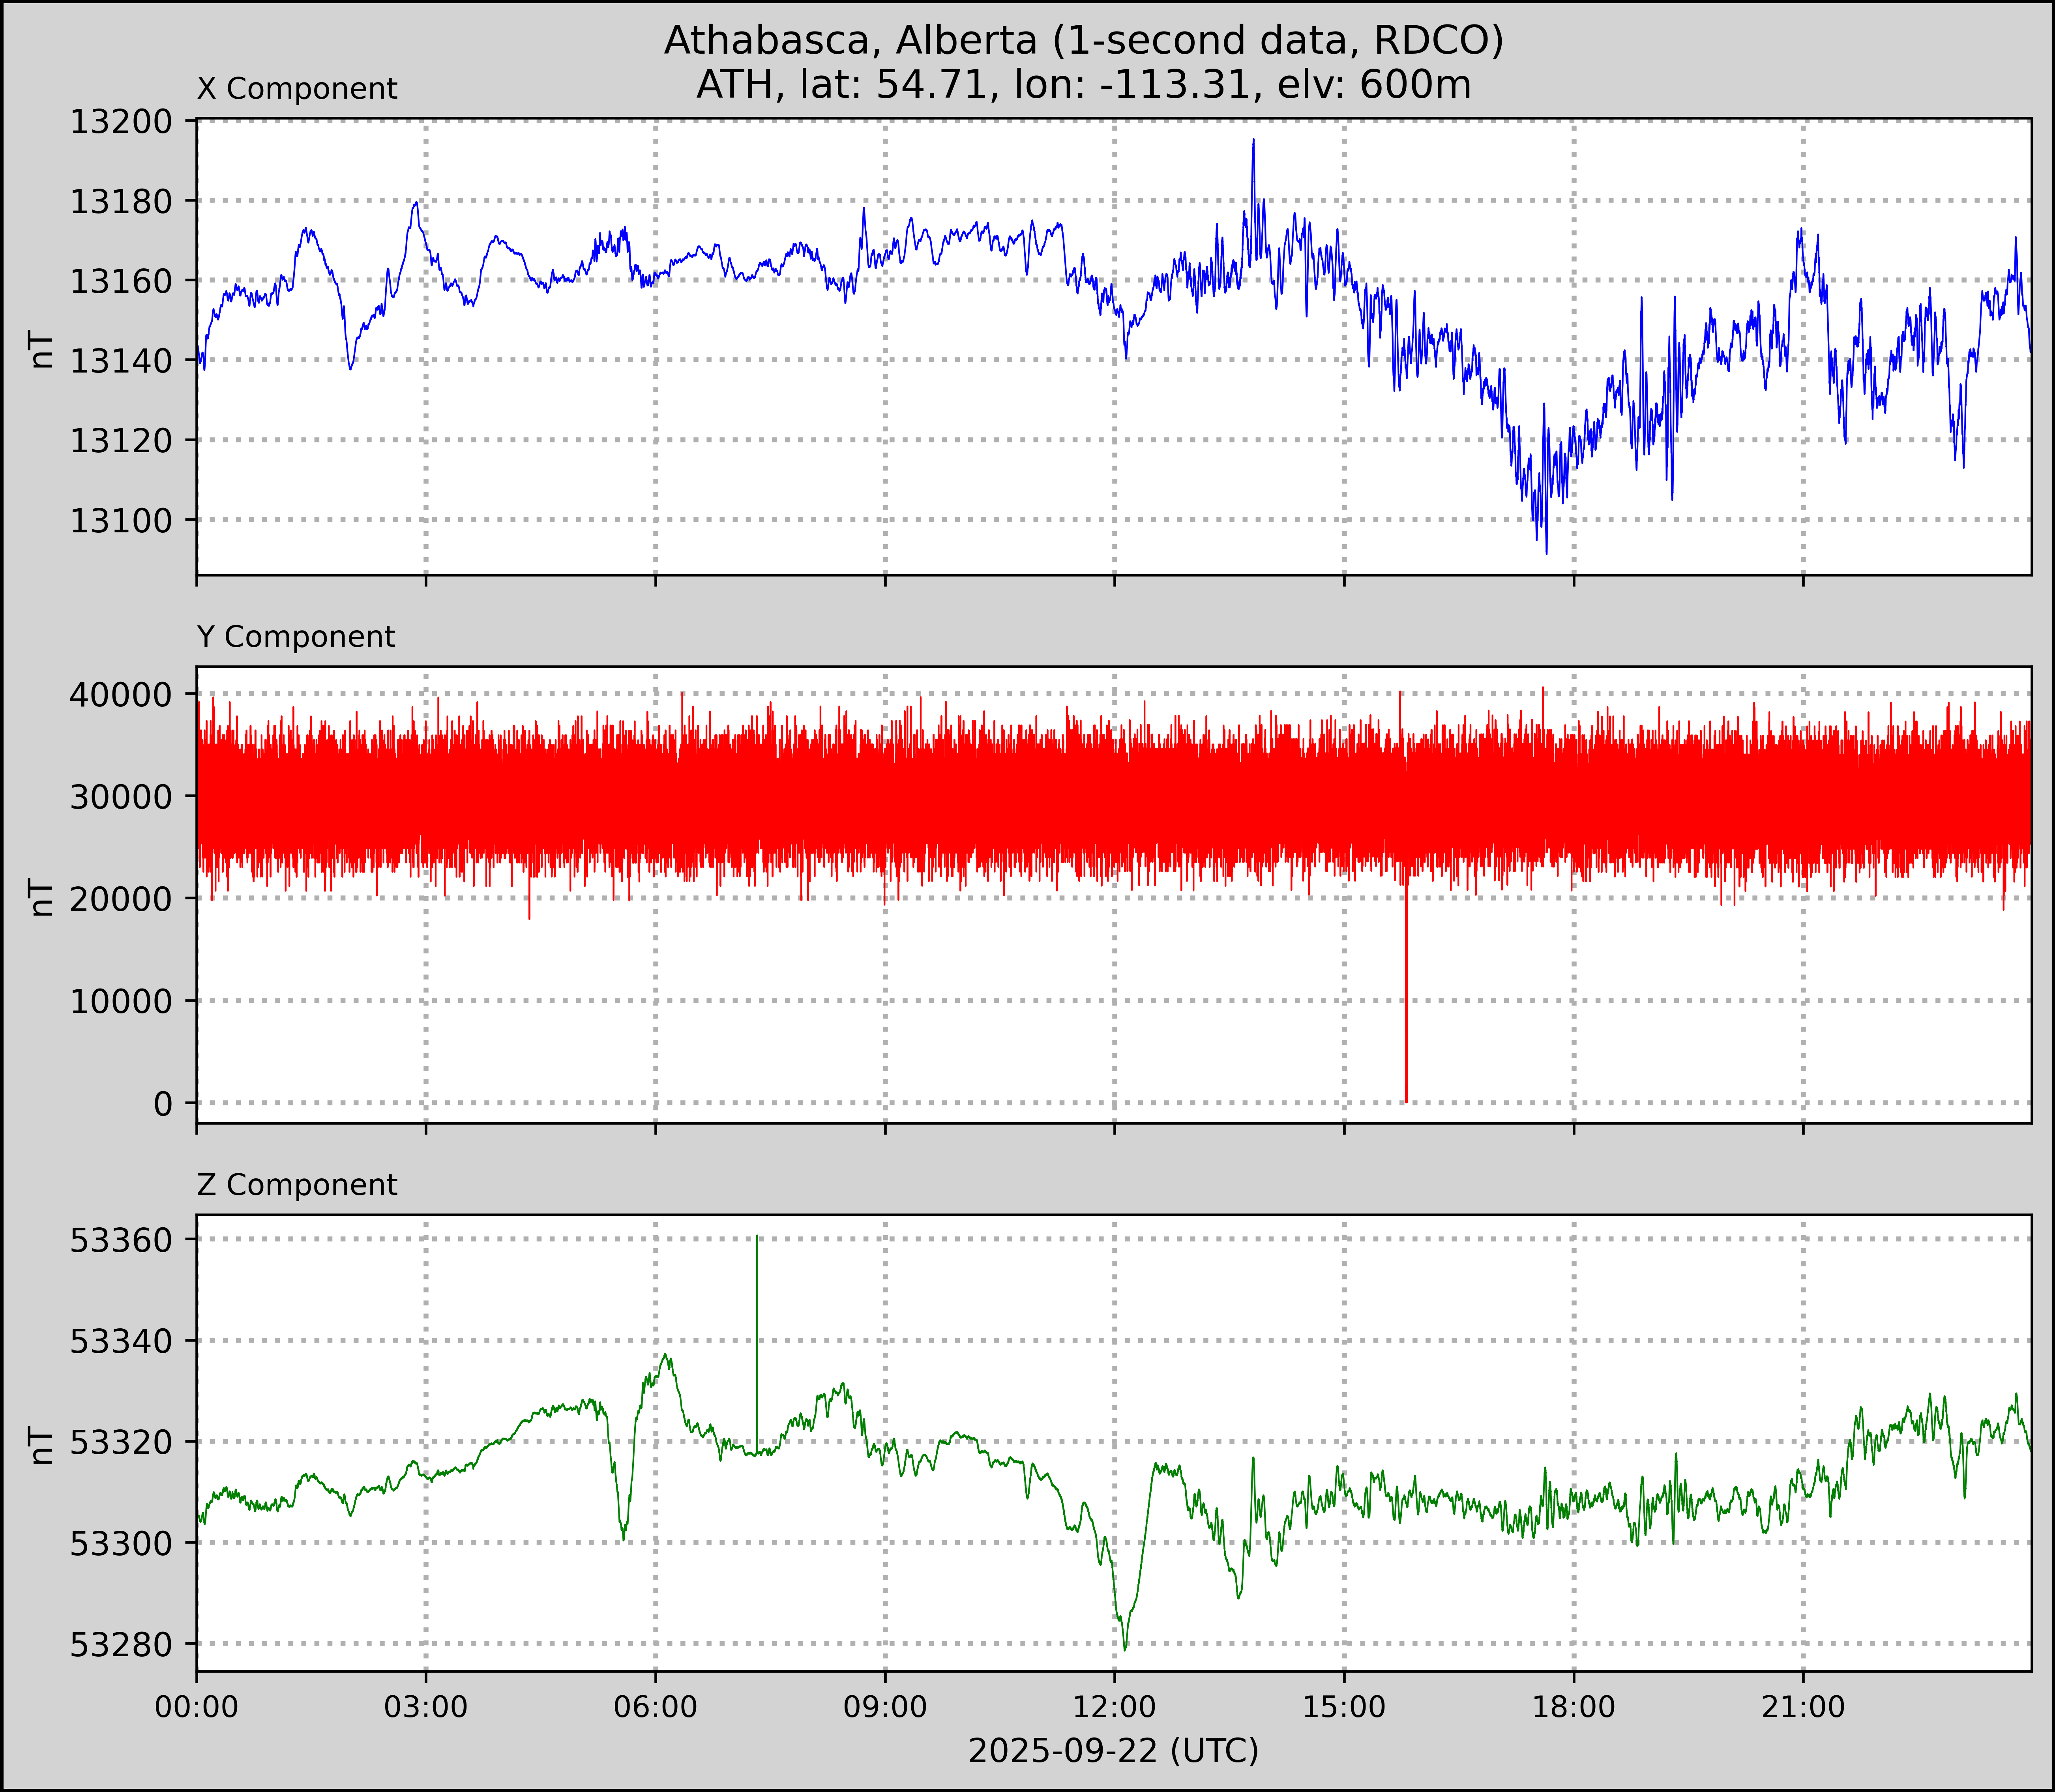Click the 06:00 x-axis tick label

click(655, 1707)
